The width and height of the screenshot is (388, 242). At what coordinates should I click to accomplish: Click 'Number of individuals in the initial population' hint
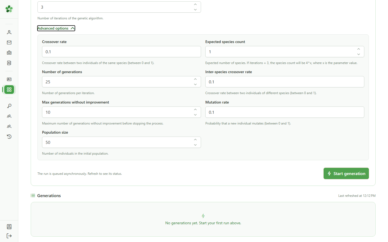(x=75, y=154)
